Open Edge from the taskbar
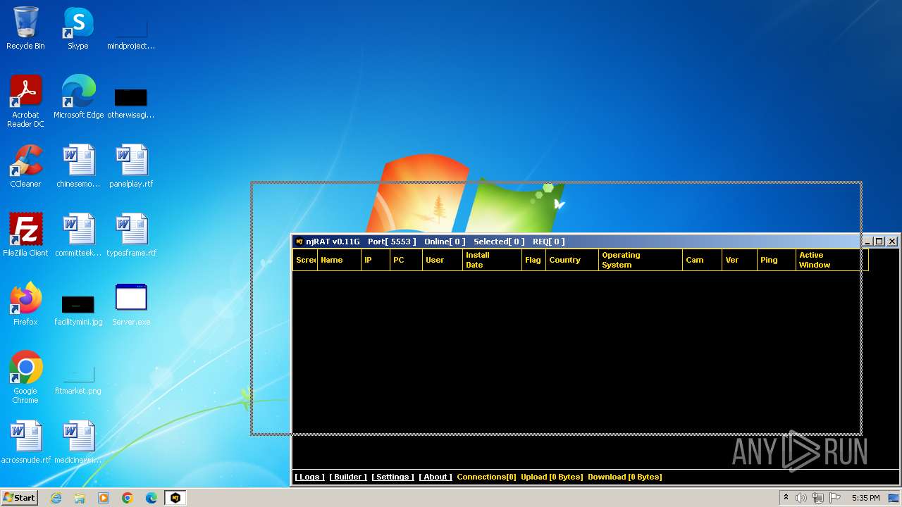This screenshot has height=507, width=902. [152, 498]
